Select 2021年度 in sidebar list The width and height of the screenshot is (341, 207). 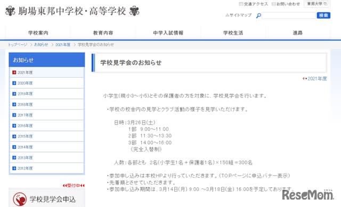(x=47, y=72)
